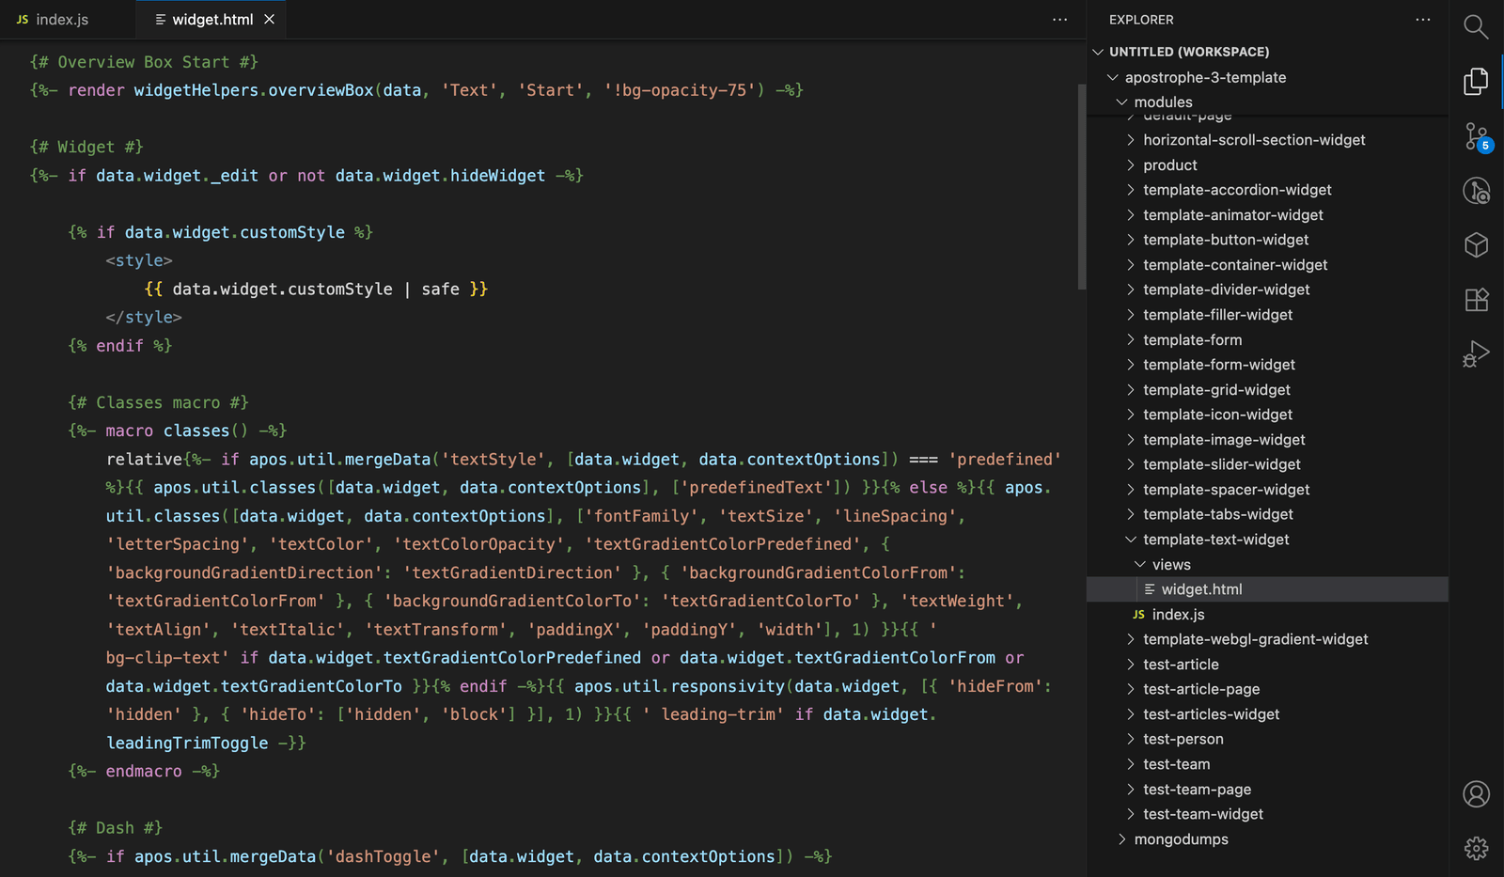Open the Extensions view

click(x=1476, y=300)
